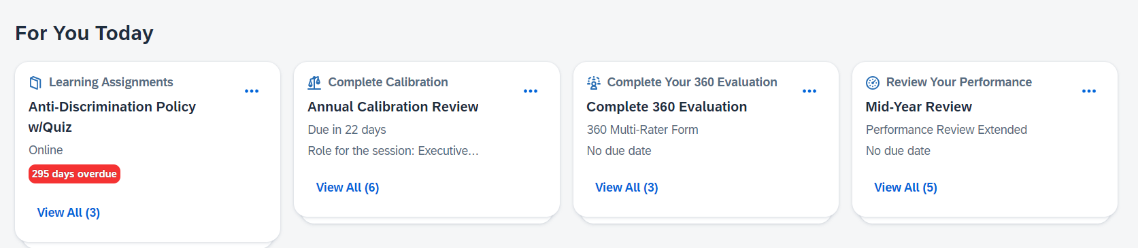Click the Complete Calibration scales icon

(314, 83)
